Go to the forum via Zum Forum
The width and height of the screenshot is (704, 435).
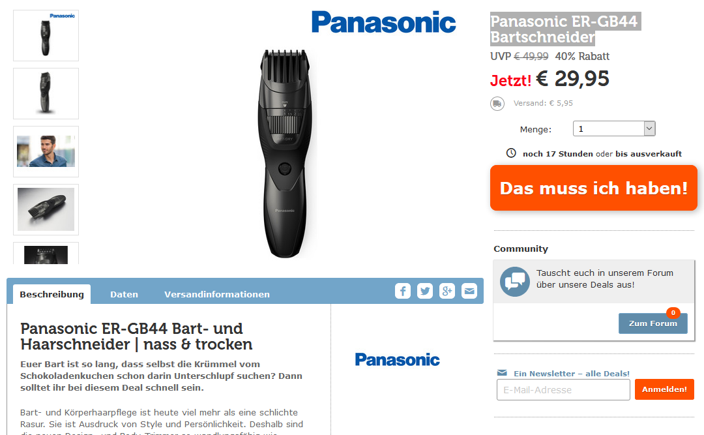653,323
